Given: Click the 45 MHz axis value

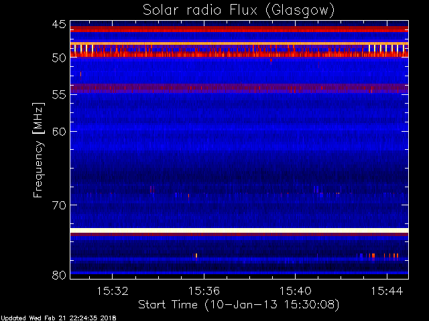Looking at the screenshot, I should coord(59,24).
